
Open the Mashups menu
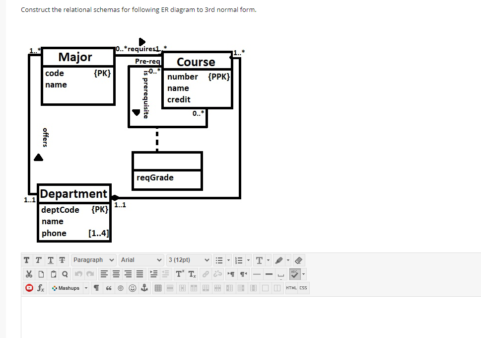click(x=69, y=288)
